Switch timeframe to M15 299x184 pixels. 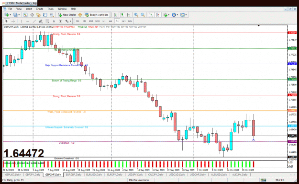coord(91,21)
